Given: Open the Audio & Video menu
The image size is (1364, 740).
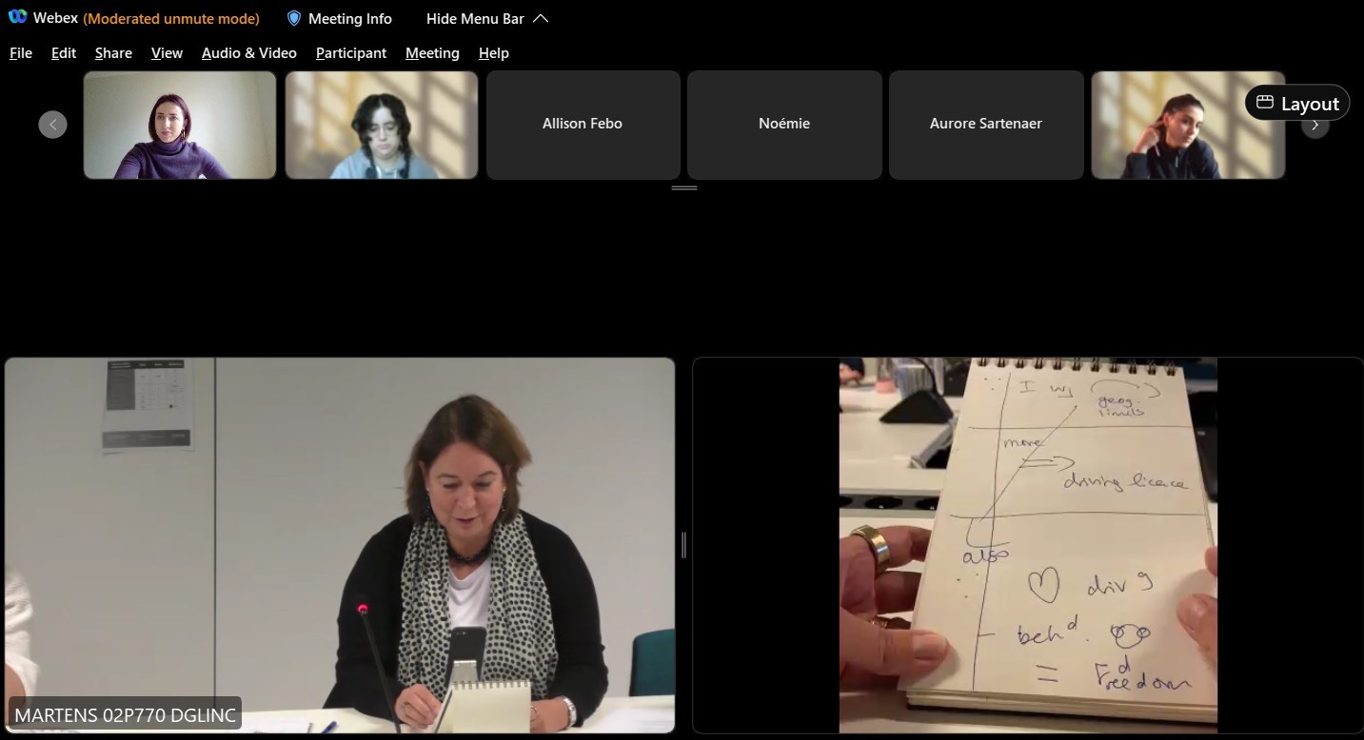Looking at the screenshot, I should point(249,53).
